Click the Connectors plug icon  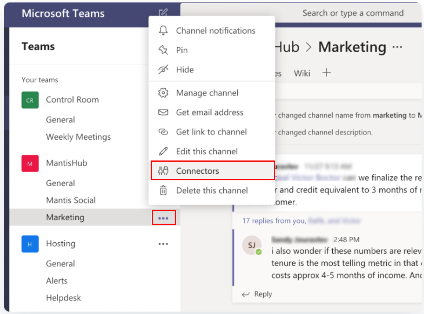163,171
